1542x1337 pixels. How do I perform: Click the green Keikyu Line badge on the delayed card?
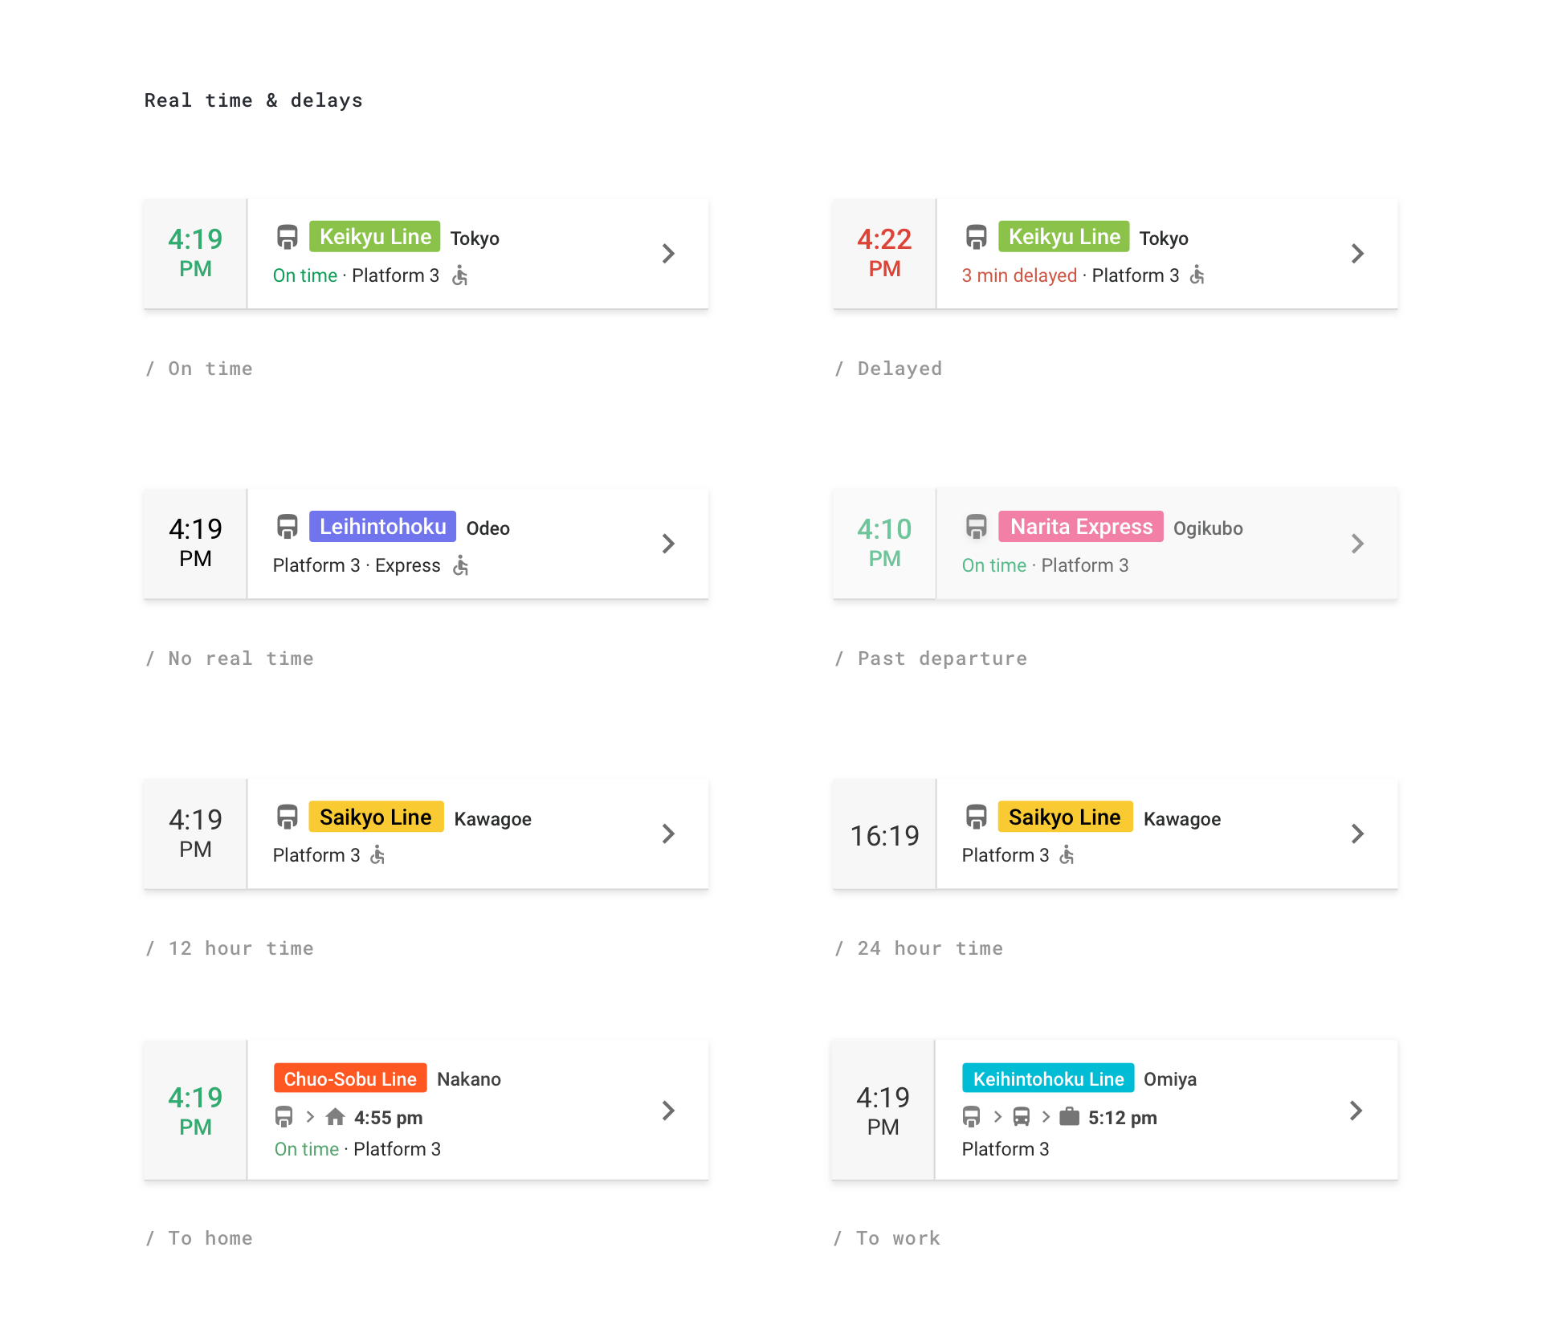1064,237
